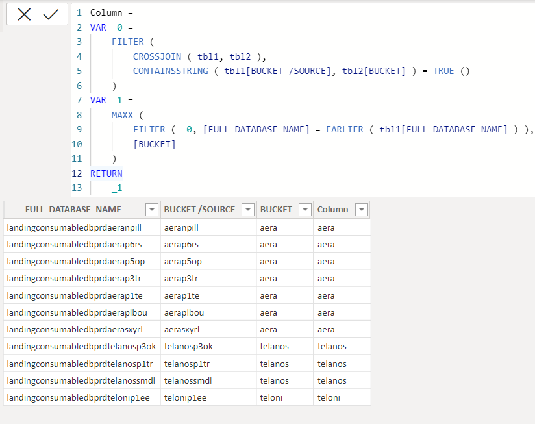The height and width of the screenshot is (424, 535).
Task: Select cell landingconsumabledbprdtelanossmdl
Action: (x=82, y=380)
